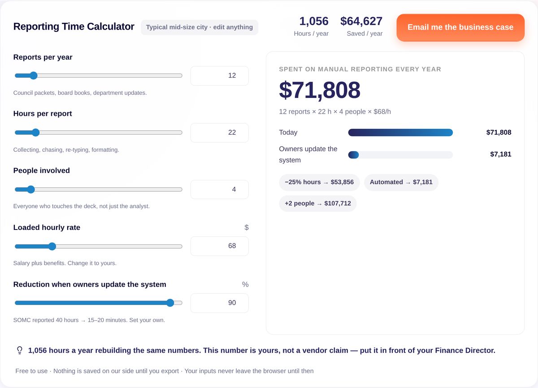Adjust the Reduction when owners update slider
This screenshot has width=538, height=388.
[x=98, y=303]
